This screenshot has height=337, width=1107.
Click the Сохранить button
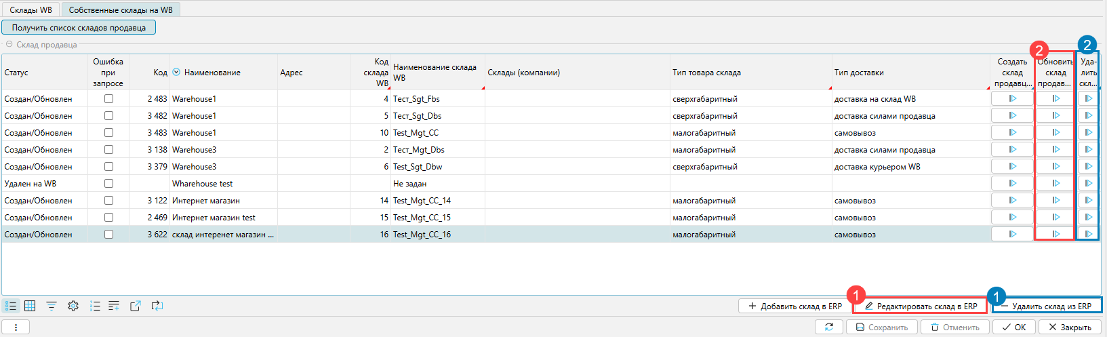click(x=881, y=327)
